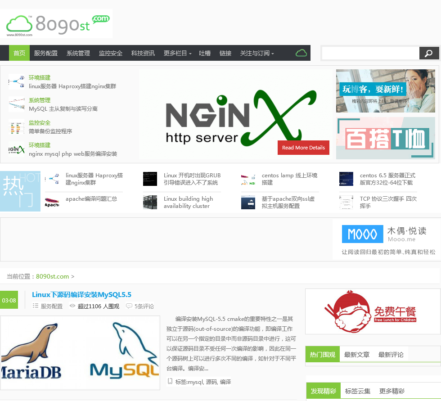The image size is (441, 401).
Task: Expand the 关注与订阅 dropdown menu
Action: [x=257, y=53]
